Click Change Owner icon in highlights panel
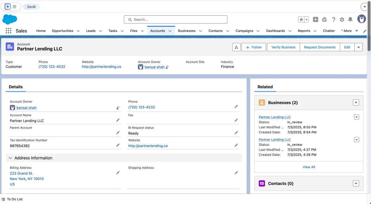 tap(167, 67)
